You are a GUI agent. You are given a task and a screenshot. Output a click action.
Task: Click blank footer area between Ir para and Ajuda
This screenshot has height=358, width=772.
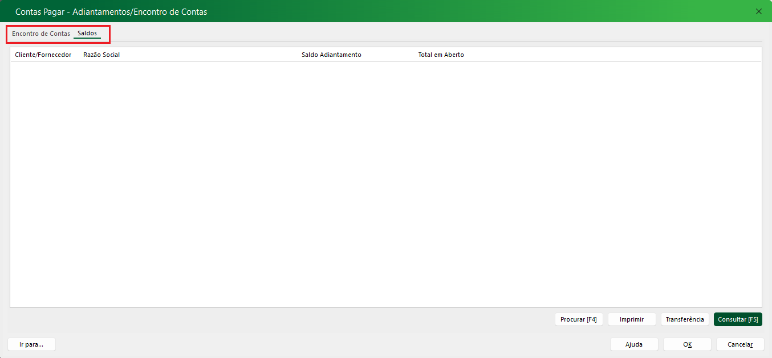pyautogui.click(x=331, y=344)
